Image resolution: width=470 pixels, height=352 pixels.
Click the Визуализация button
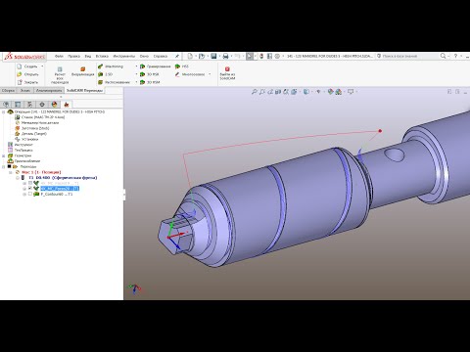click(83, 71)
